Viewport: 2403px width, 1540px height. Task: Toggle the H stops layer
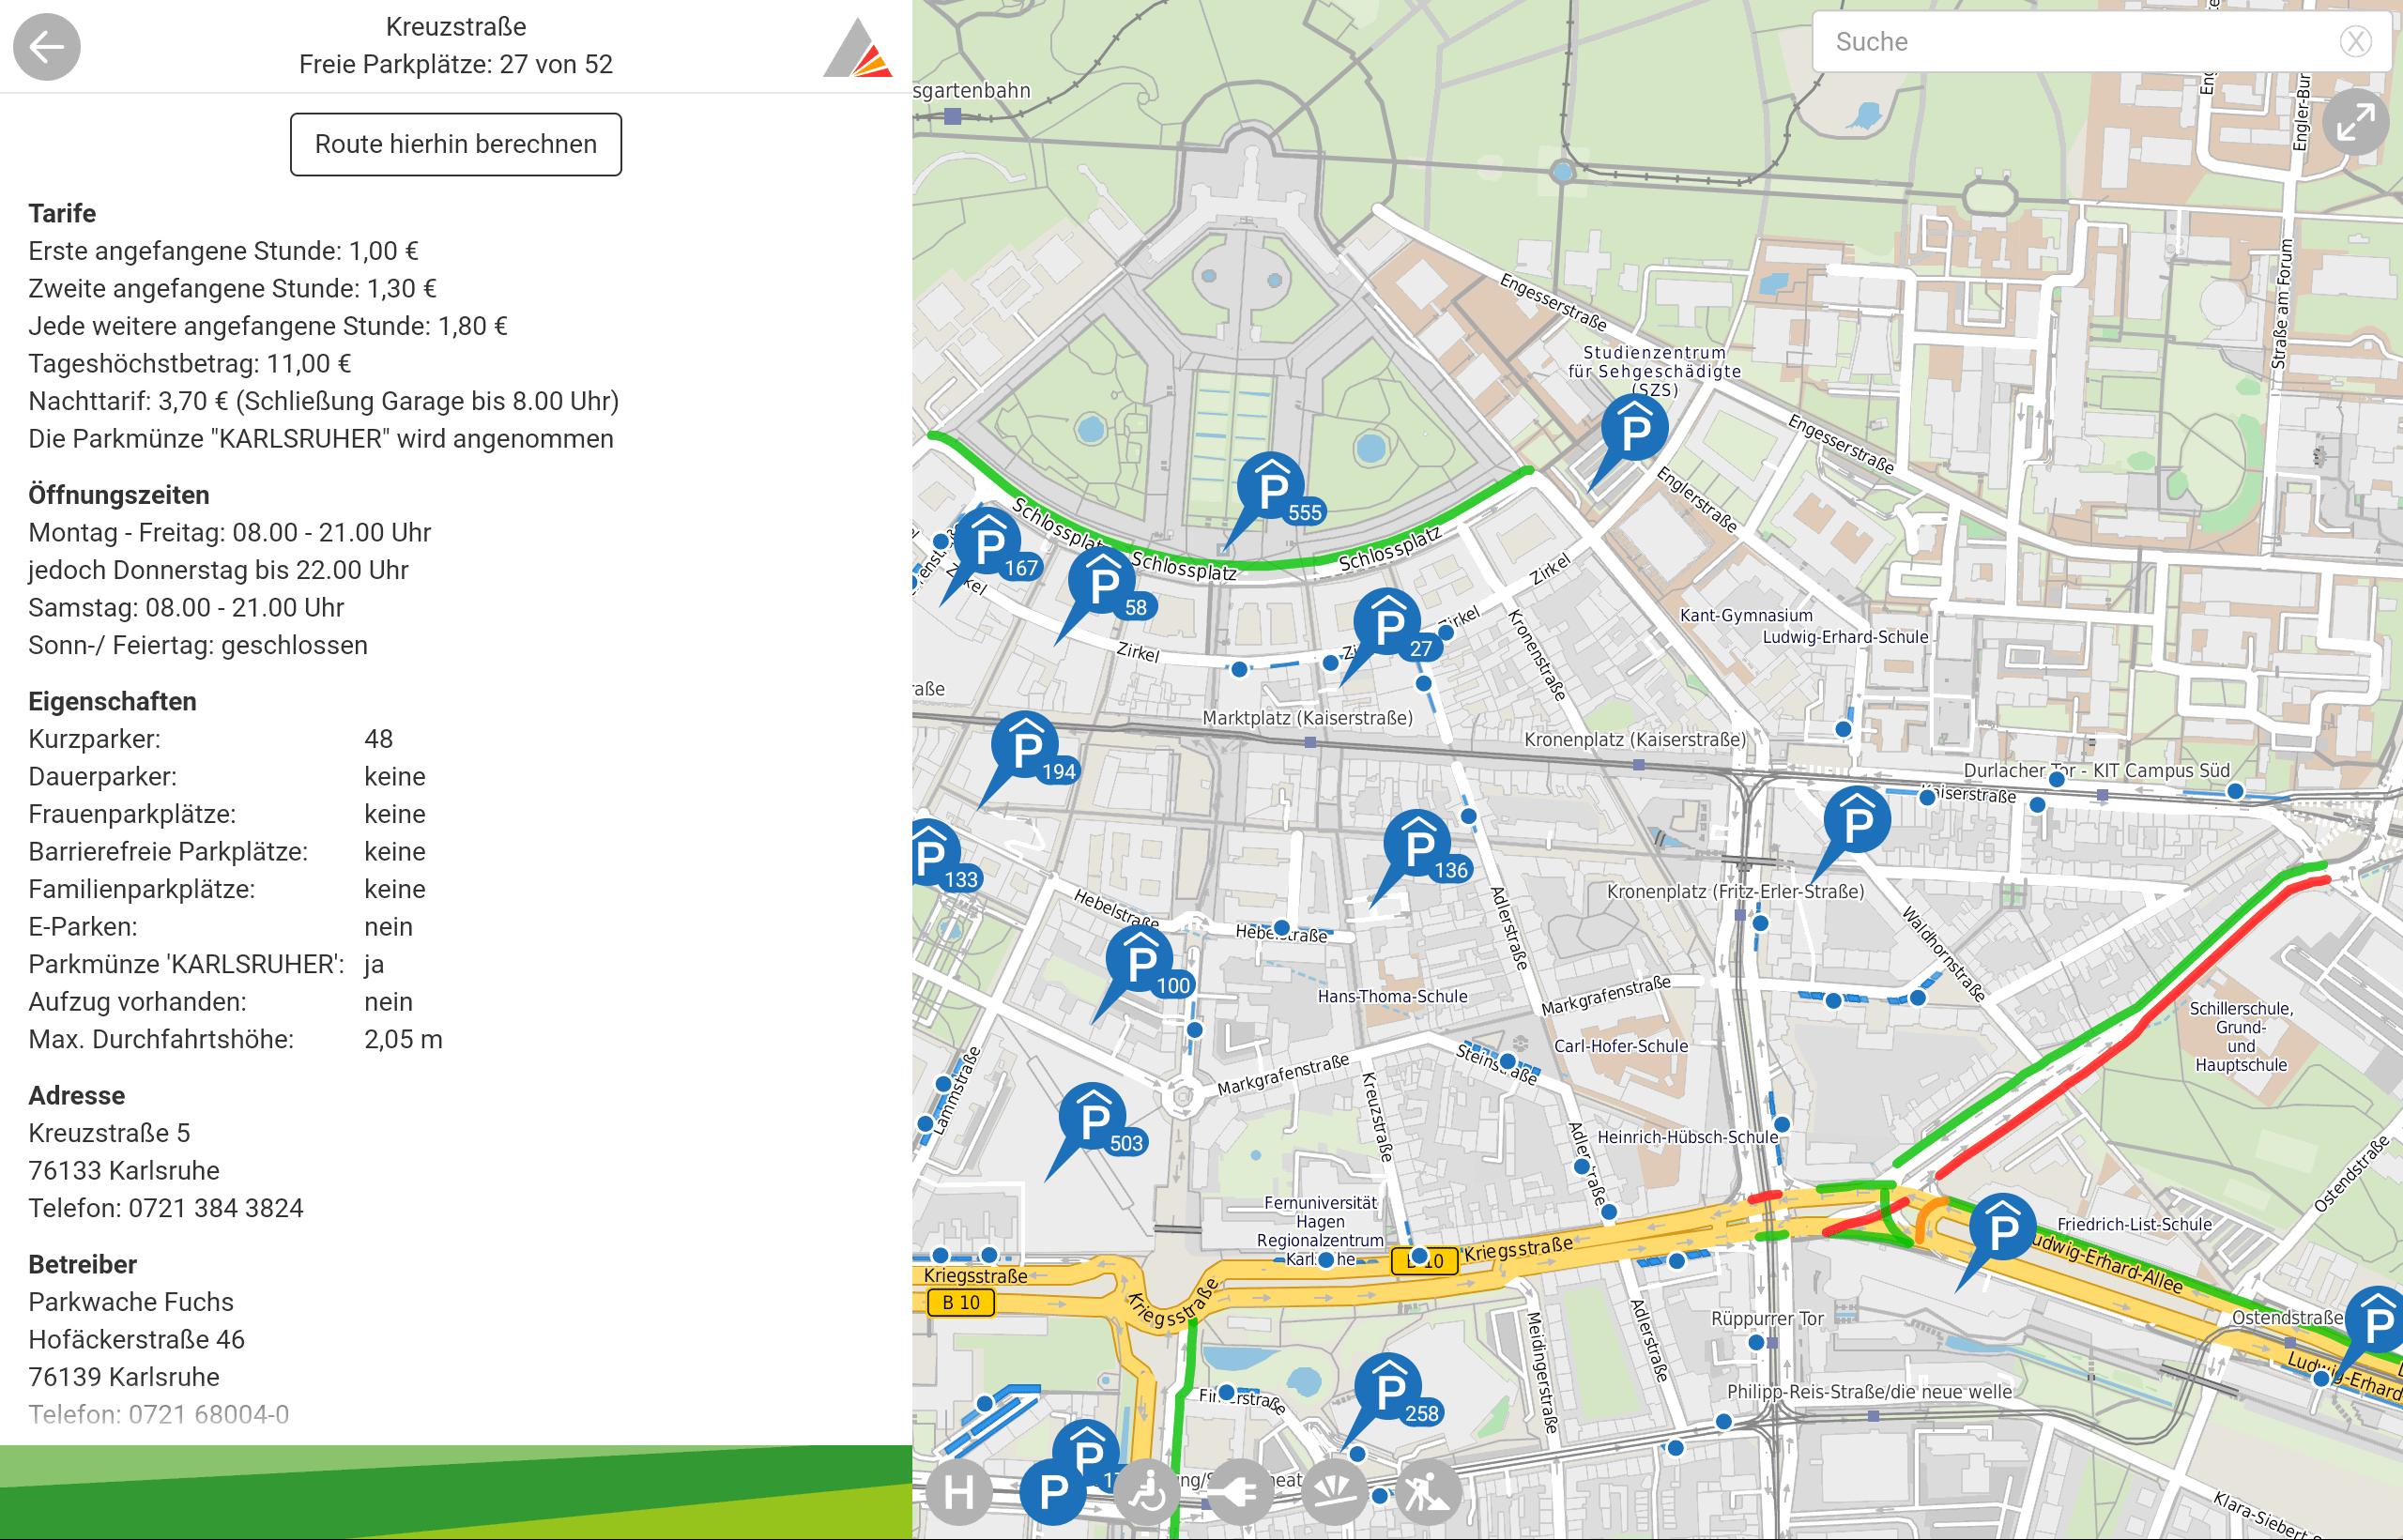959,1493
